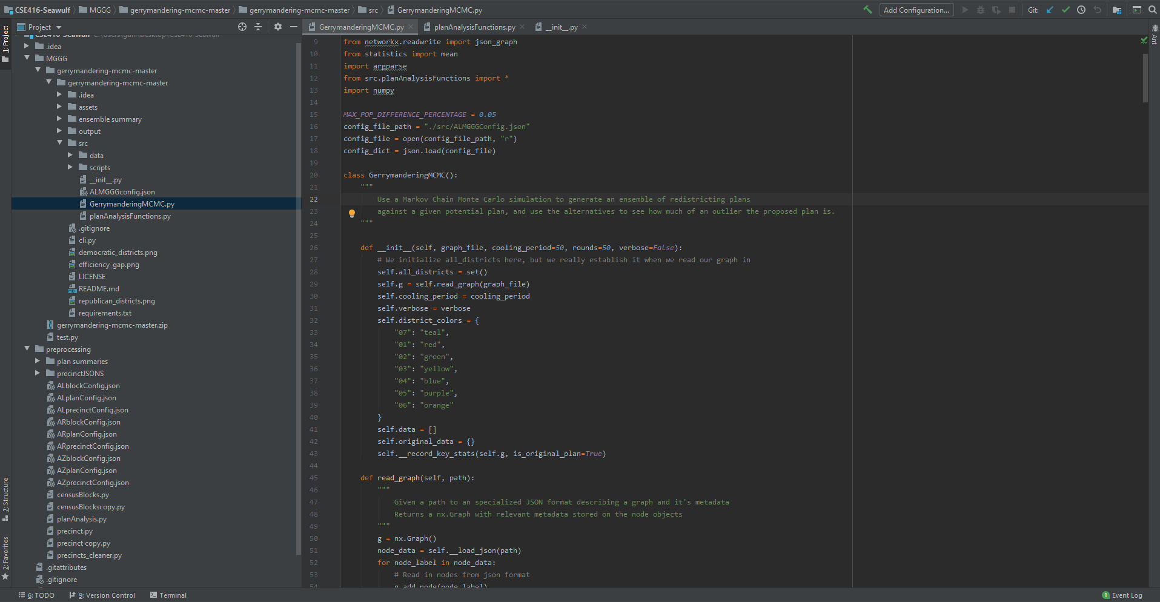This screenshot has height=602, width=1160.
Task: Open the Project Structure icon
Action: (x=1117, y=10)
